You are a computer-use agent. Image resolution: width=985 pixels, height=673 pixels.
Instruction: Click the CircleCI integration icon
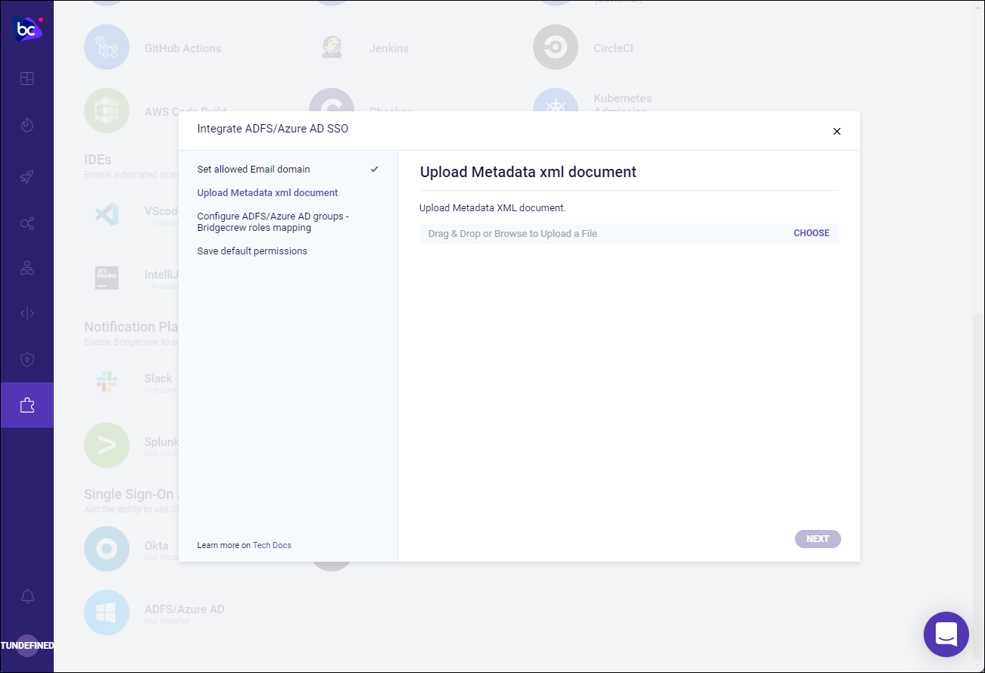pyautogui.click(x=556, y=48)
